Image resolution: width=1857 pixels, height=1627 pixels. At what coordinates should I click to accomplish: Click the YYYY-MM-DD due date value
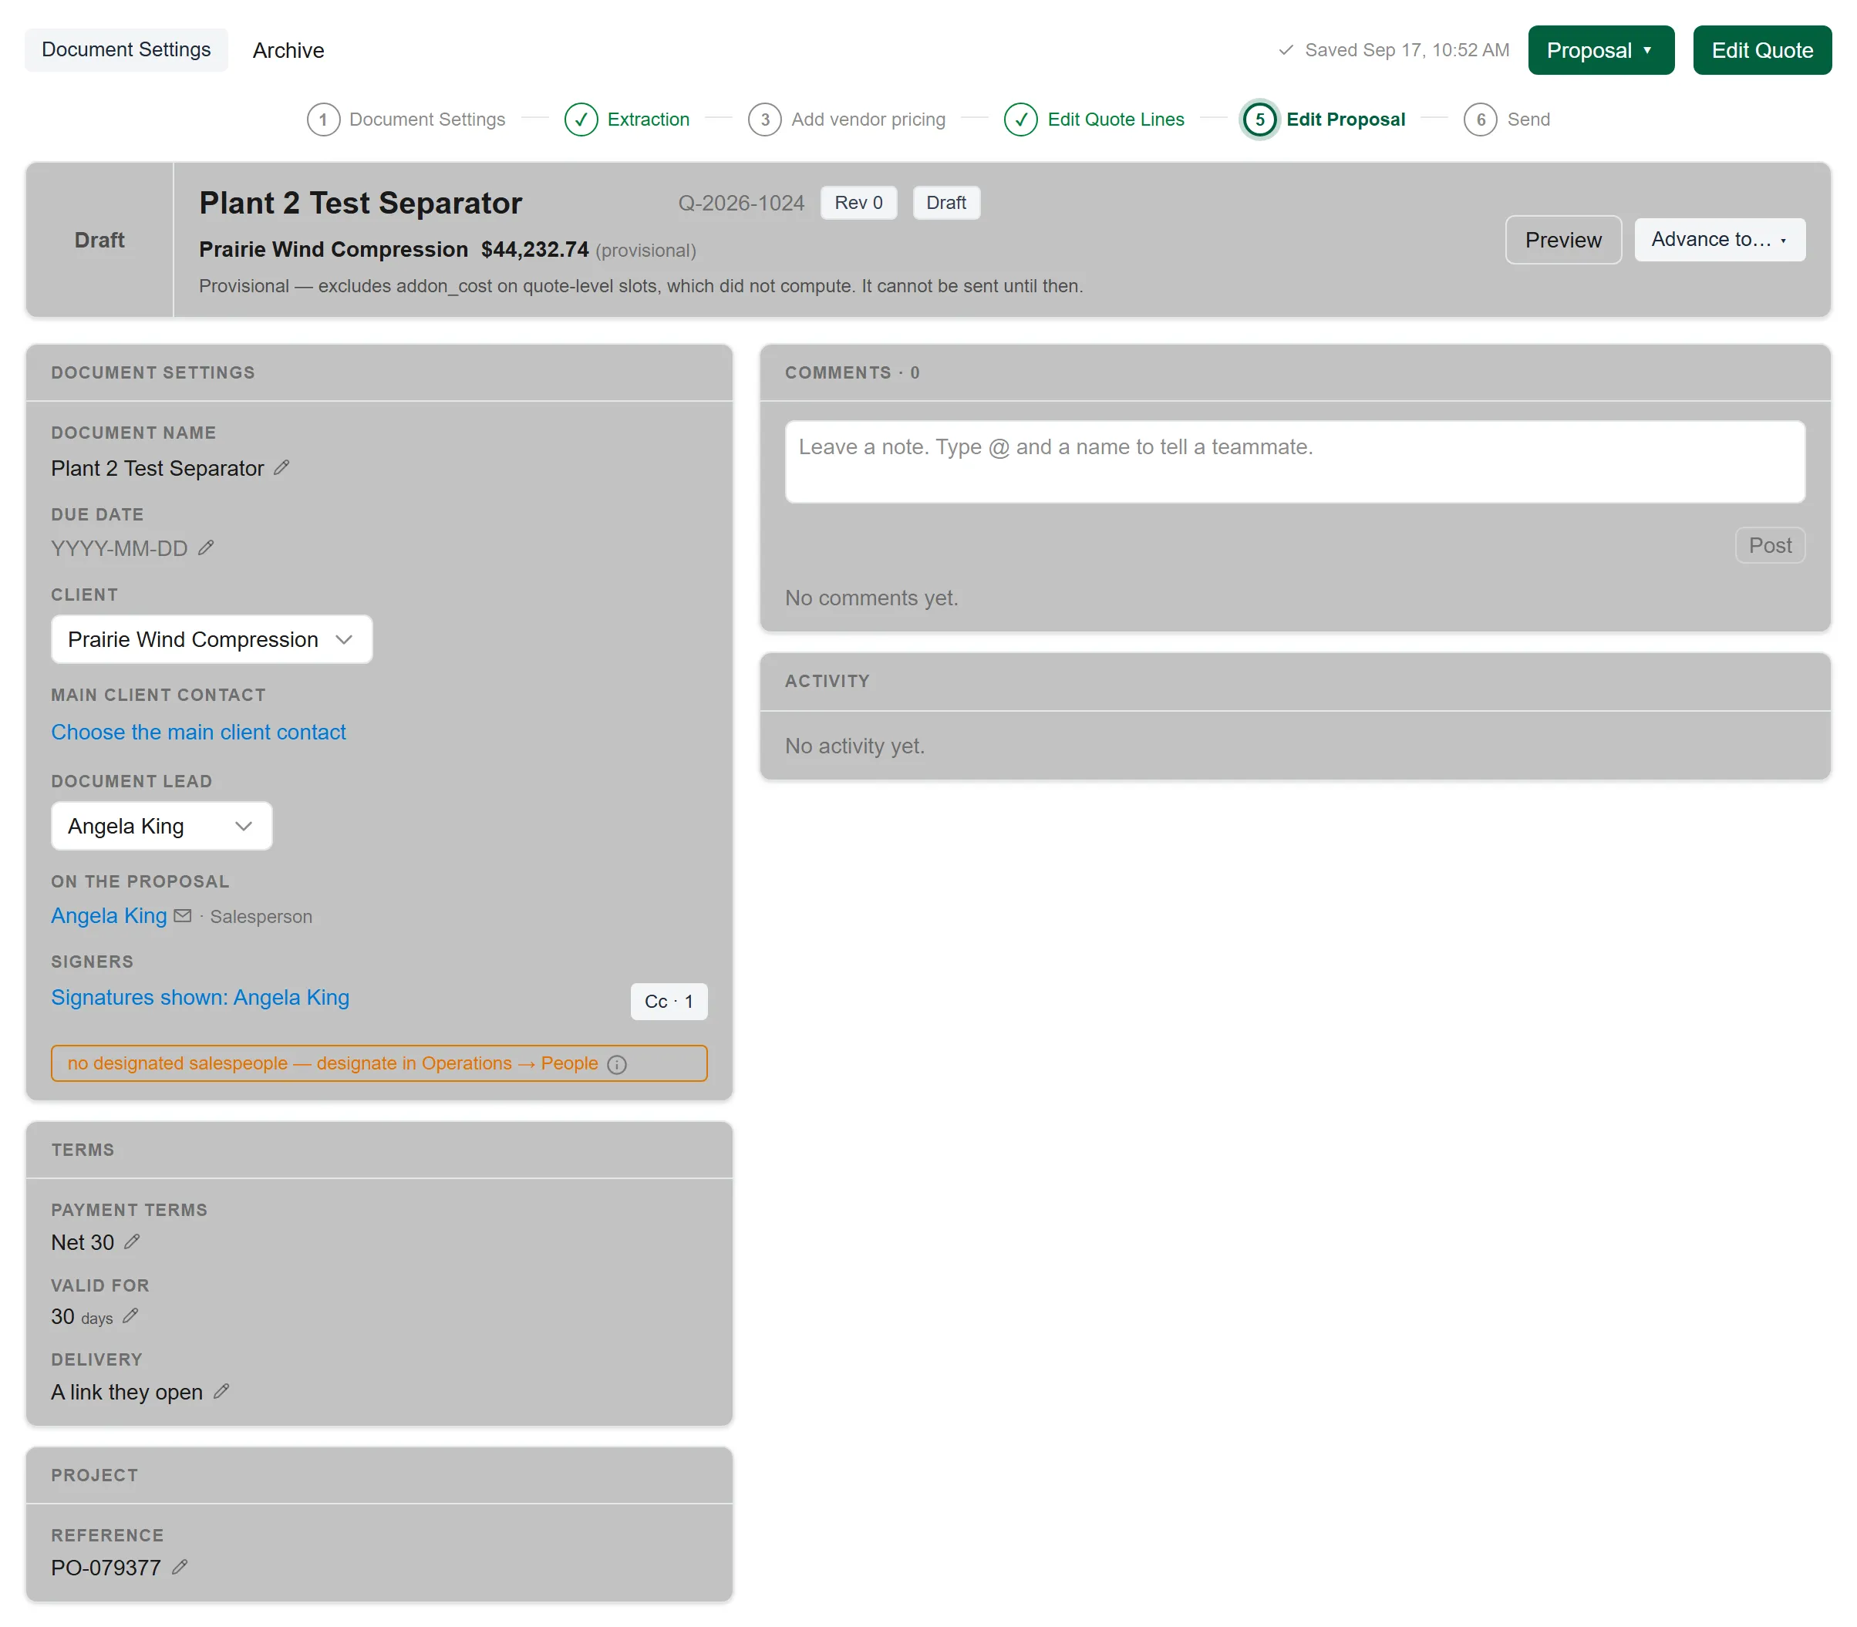pos(119,548)
